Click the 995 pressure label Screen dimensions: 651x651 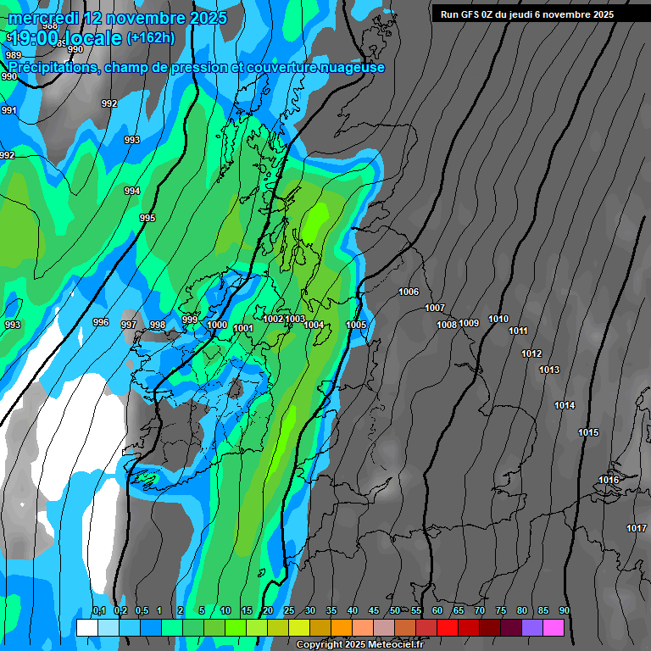pos(147,219)
